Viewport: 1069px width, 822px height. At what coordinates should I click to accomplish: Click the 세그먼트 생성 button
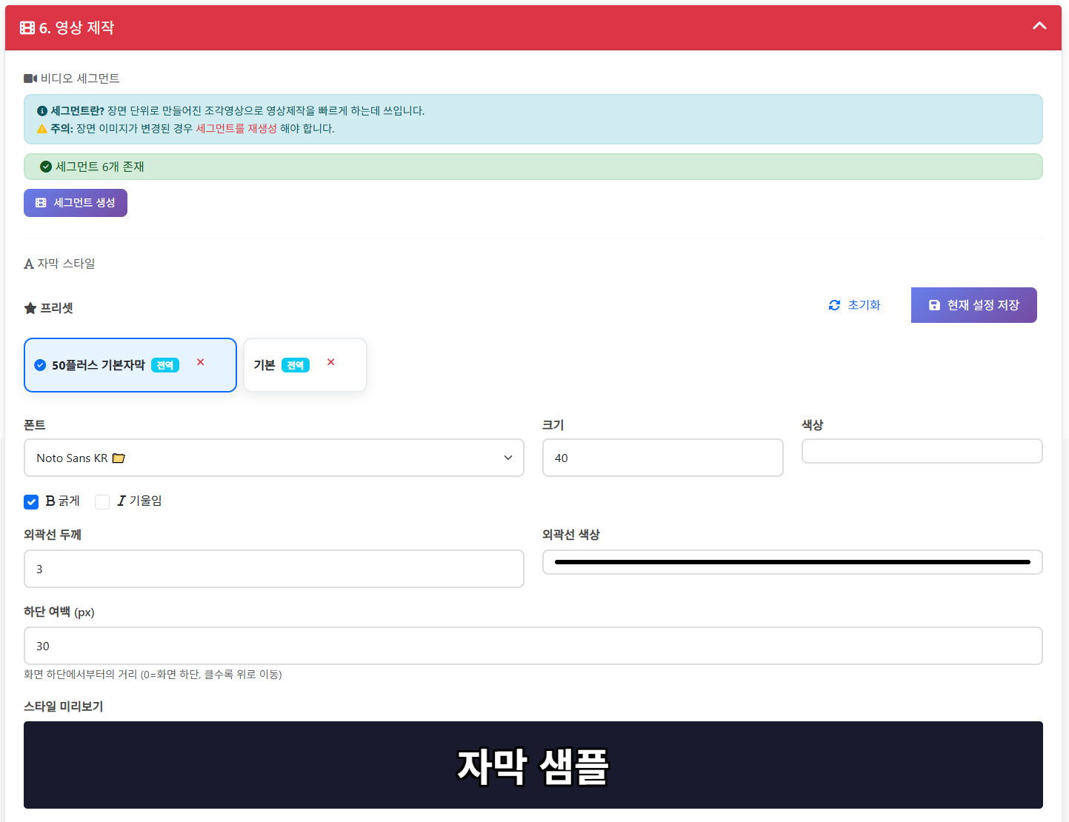pos(76,203)
